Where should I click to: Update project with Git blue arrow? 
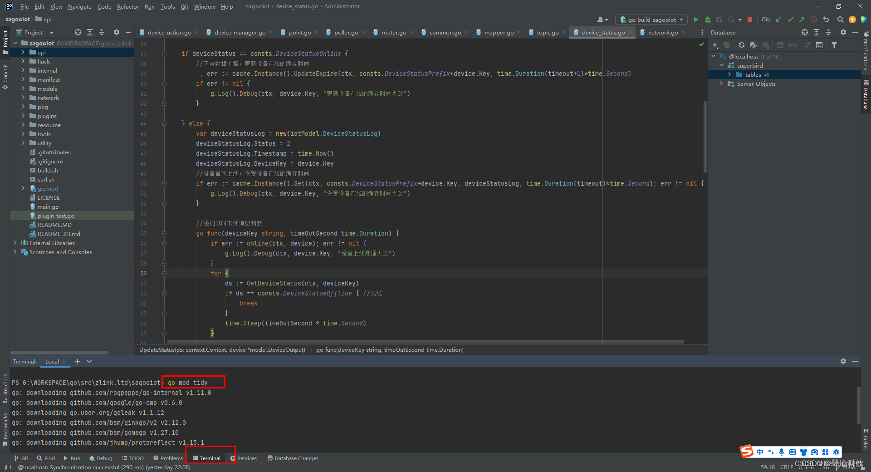778,20
